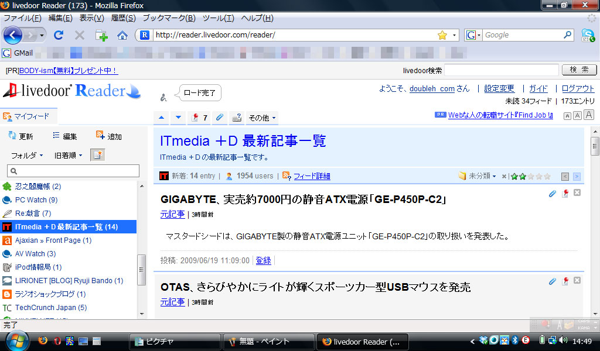Go to Firefox home page icon
The width and height of the screenshot is (600, 351).
tap(122, 35)
